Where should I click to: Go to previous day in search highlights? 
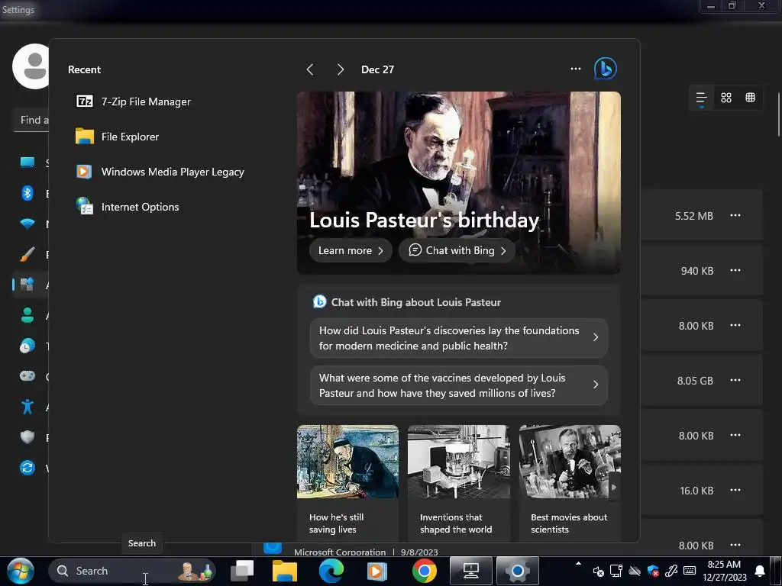point(310,69)
